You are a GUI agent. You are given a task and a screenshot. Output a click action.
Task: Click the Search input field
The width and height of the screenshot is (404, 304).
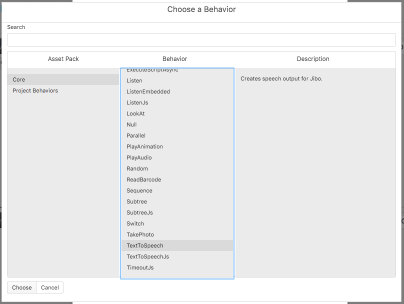tap(201, 40)
